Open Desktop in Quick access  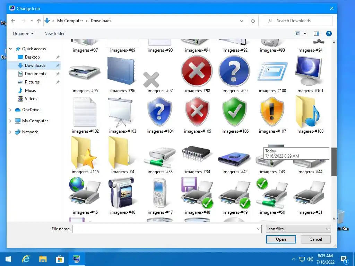coord(32,57)
